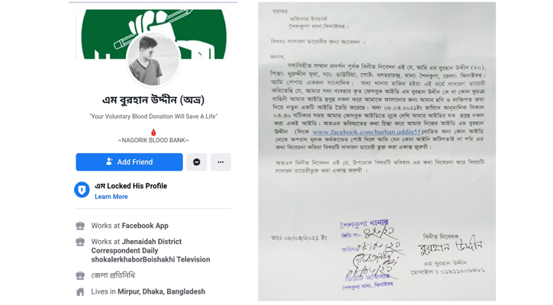Click home icon beside Lives in Mirpur

[80, 291]
